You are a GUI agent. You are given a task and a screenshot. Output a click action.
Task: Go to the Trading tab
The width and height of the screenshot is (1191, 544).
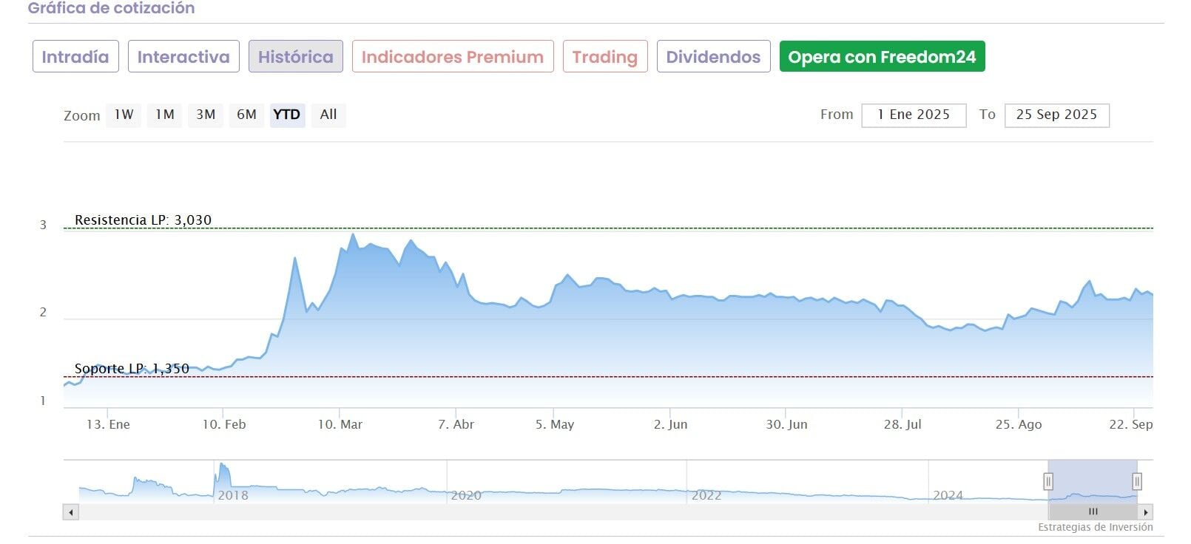(605, 57)
